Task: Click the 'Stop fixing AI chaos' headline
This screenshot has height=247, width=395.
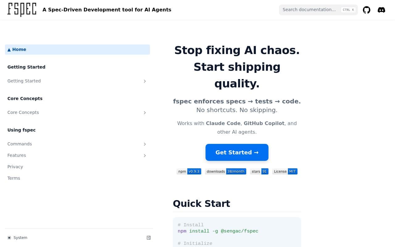Action: 237,67
